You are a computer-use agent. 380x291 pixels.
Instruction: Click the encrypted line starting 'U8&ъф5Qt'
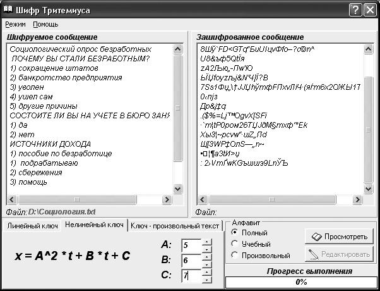click(222, 59)
